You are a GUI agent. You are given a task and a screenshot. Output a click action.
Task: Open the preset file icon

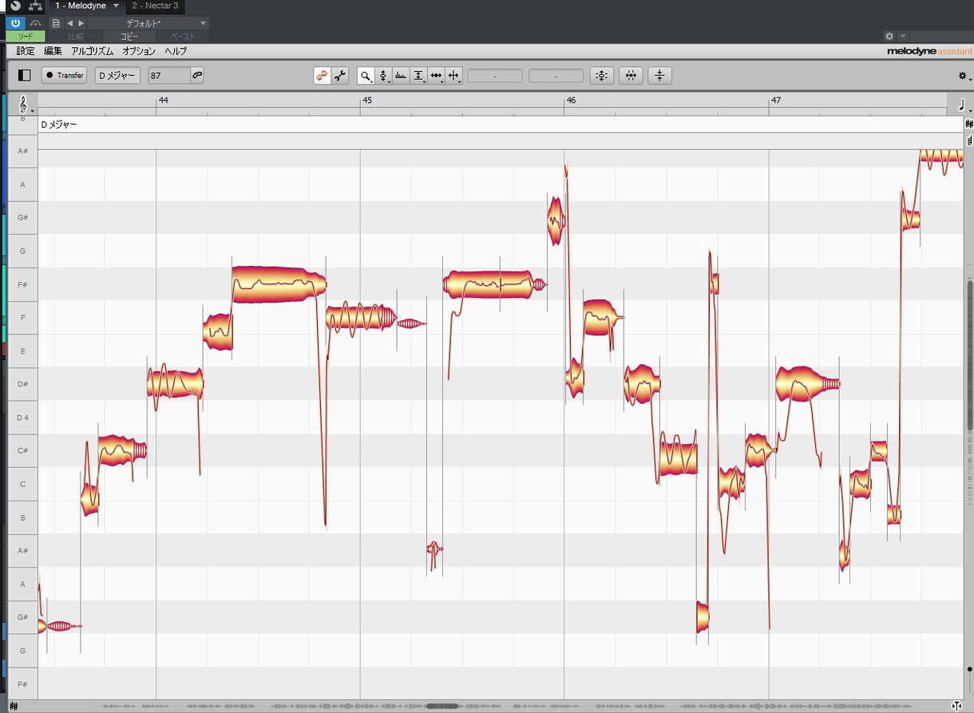coord(56,23)
